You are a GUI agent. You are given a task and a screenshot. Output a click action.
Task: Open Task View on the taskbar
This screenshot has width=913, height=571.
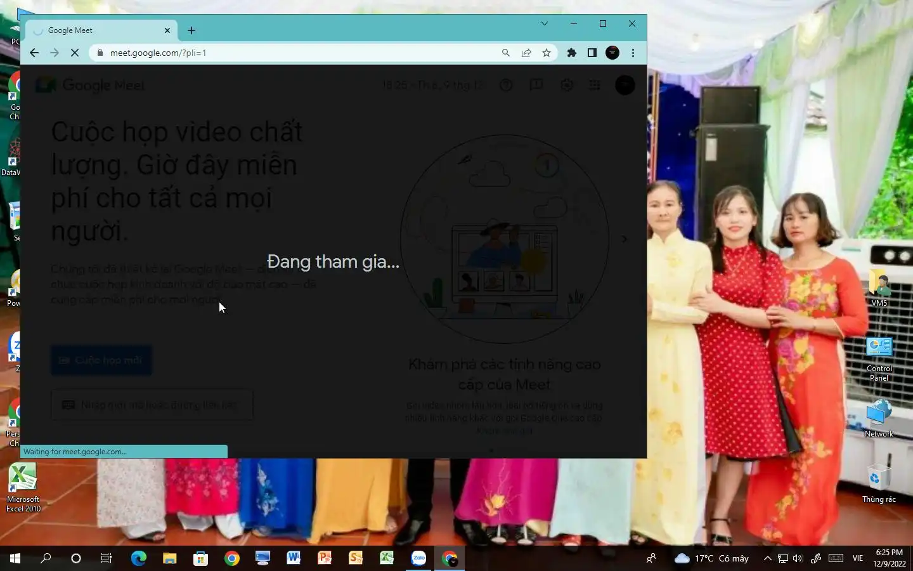[107, 558]
